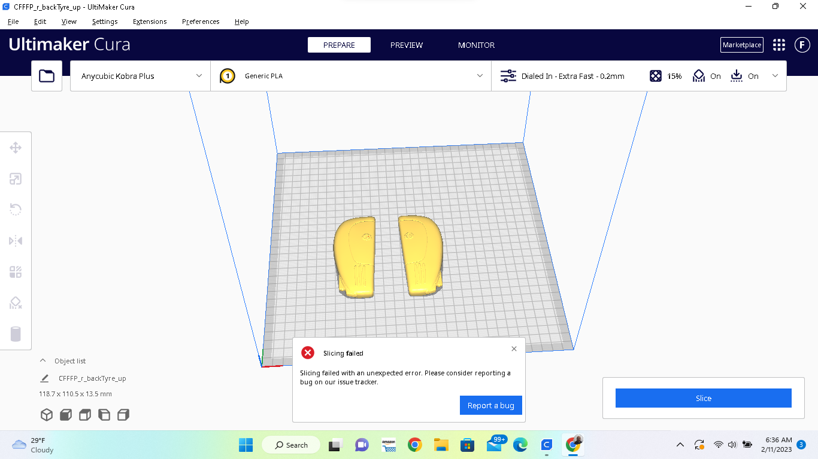
Task: Click the Report a bug button
Action: point(491,405)
